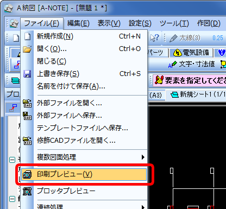
Task: Open the ツール(T) menu
Action: click(x=174, y=23)
